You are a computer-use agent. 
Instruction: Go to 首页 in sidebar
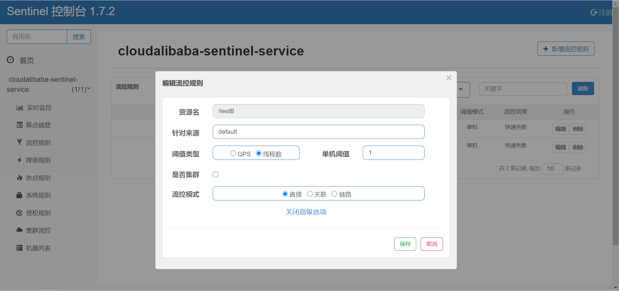click(x=27, y=60)
